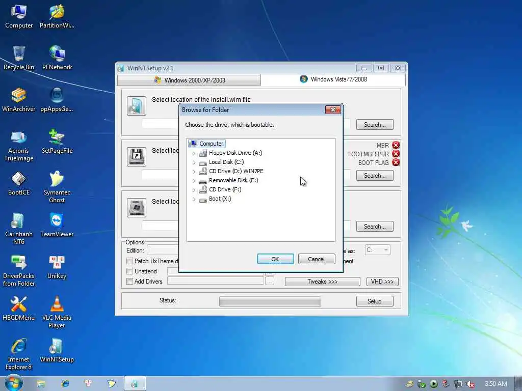Click the BOOT FLAG red status icon
The height and width of the screenshot is (391, 522).
pos(396,162)
